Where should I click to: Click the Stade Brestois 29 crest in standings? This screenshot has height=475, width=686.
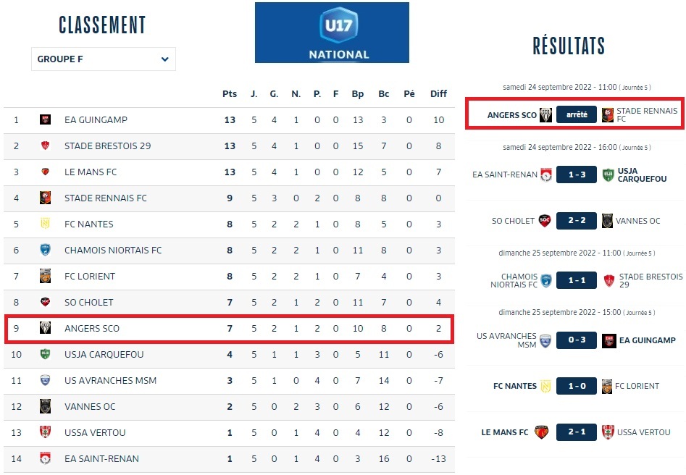pyautogui.click(x=45, y=146)
